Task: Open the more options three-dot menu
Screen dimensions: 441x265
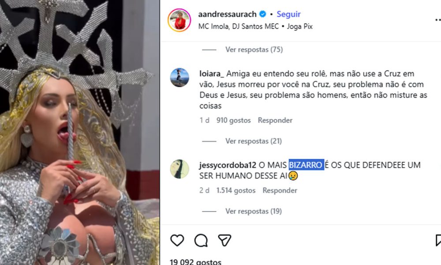Action: point(438,20)
